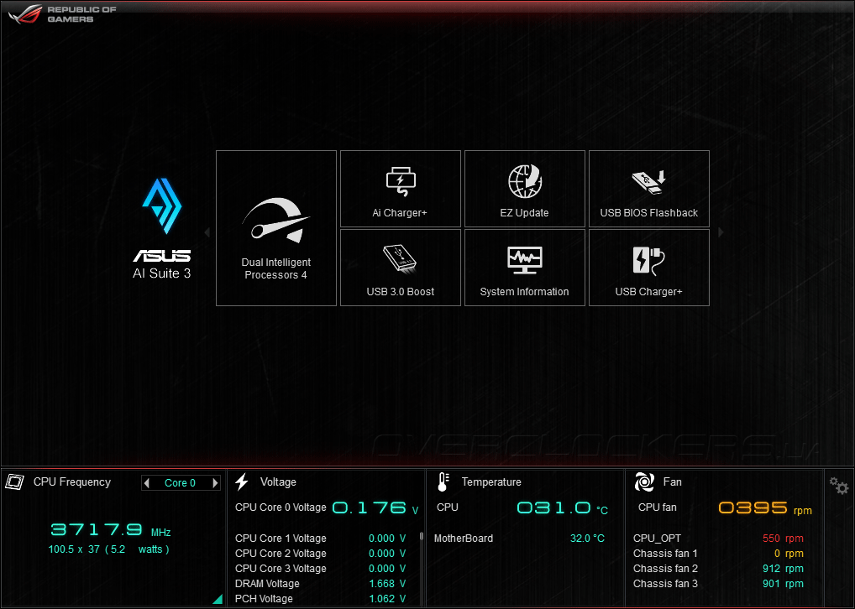The width and height of the screenshot is (855, 609).
Task: Click the Fan panel icon
Action: coord(644,482)
